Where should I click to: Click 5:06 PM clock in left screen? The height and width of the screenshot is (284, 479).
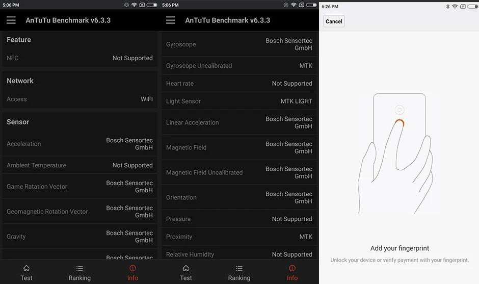pyautogui.click(x=11, y=5)
